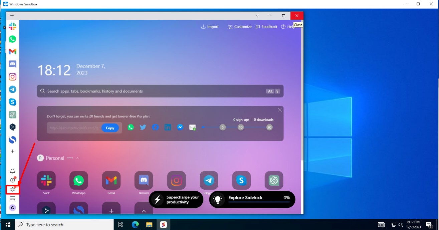Open Microsoft Edge from the taskbar

135,225
